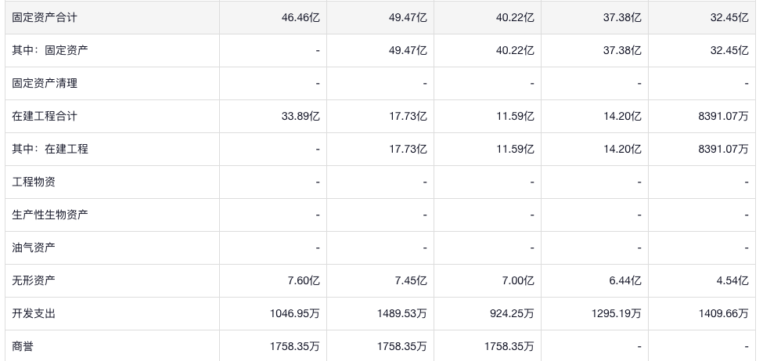This screenshot has height=361, width=763.
Task: Click the 生产性生物资产 row label
Action: [50, 215]
